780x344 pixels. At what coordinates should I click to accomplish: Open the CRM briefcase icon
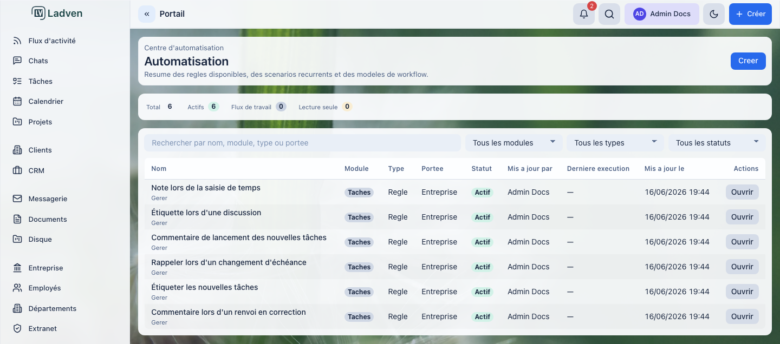[17, 170]
